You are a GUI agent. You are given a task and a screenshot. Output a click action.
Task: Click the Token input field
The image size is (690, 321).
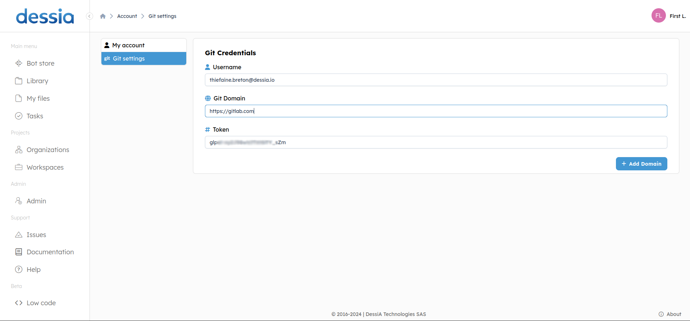(436, 142)
